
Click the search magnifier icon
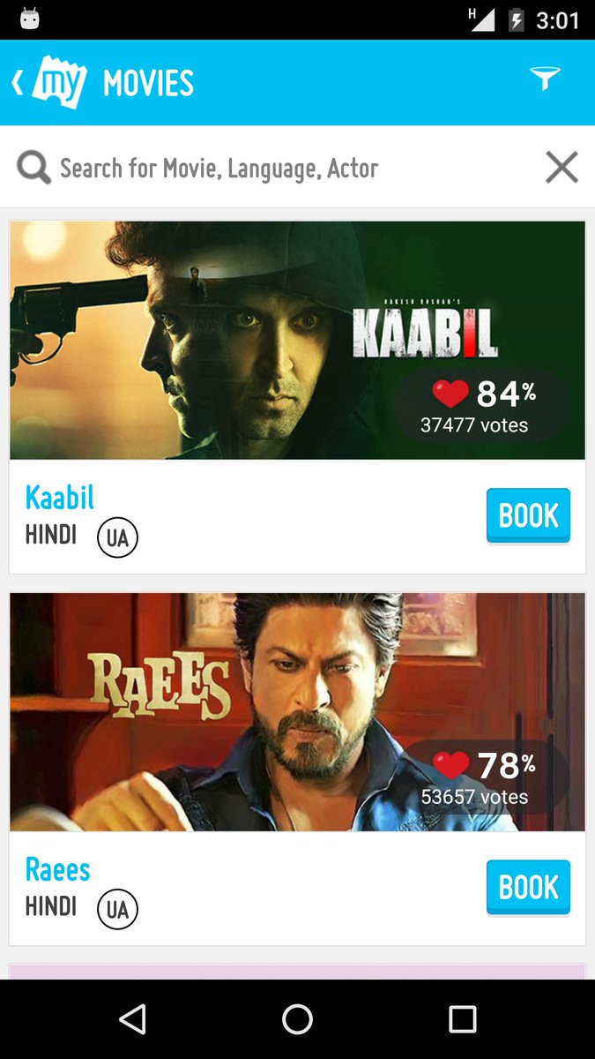click(x=33, y=167)
